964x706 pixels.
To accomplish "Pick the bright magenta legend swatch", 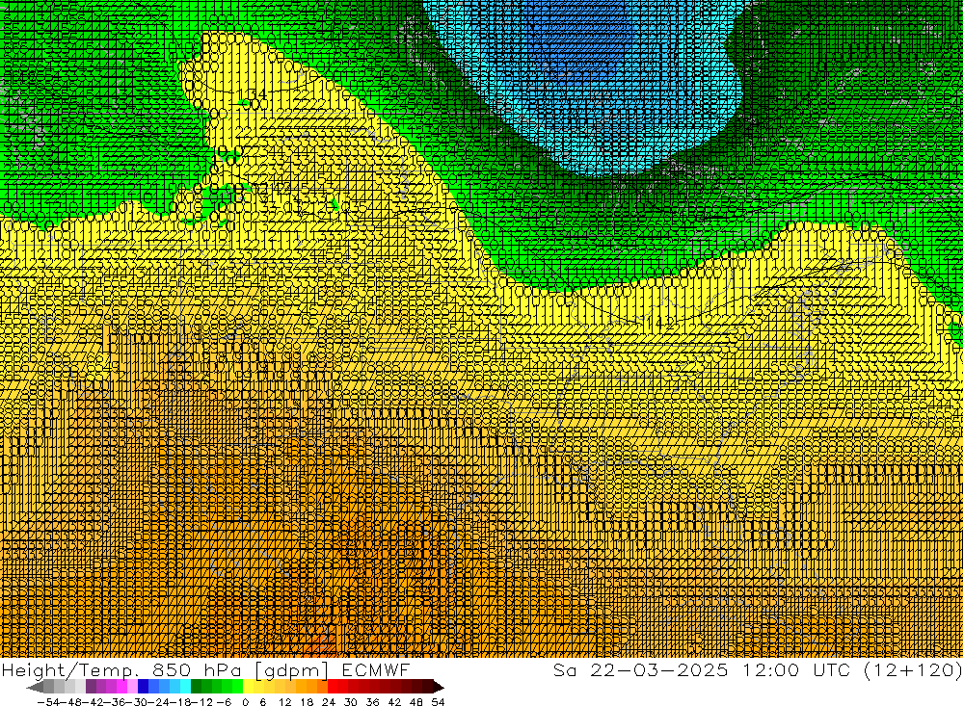I will click(x=121, y=687).
